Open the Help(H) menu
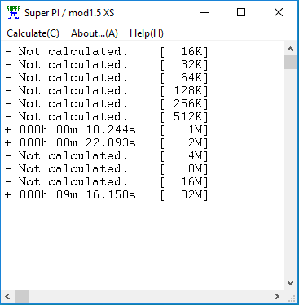Screen dimensions: 299x305 coord(147,33)
